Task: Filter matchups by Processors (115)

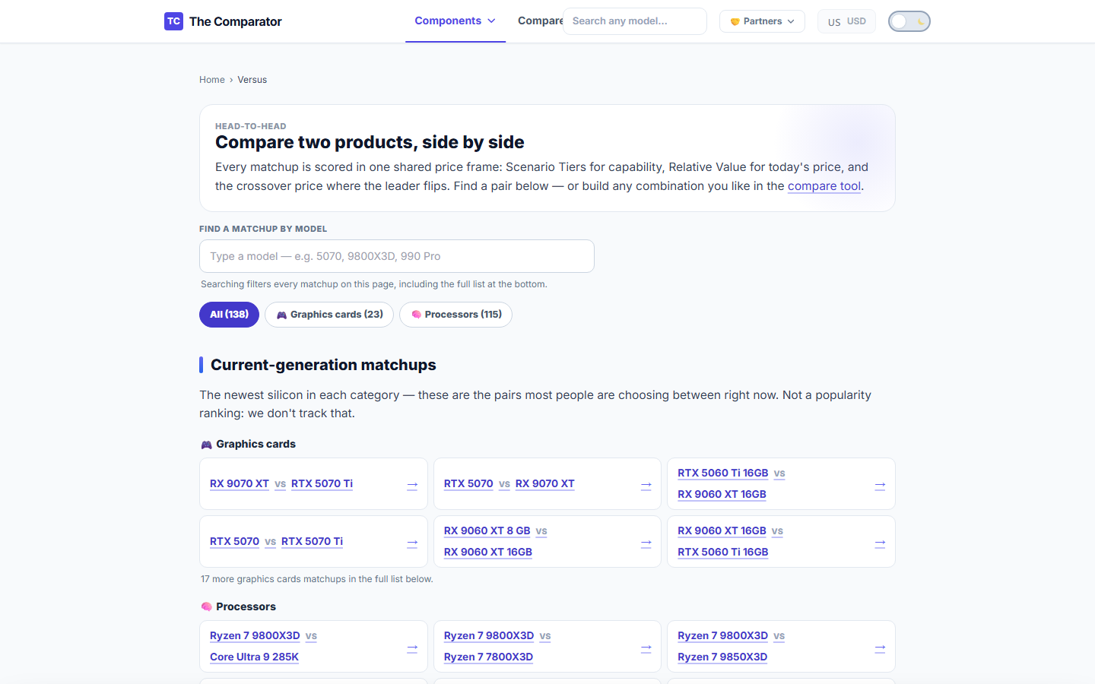Action: pos(456,315)
